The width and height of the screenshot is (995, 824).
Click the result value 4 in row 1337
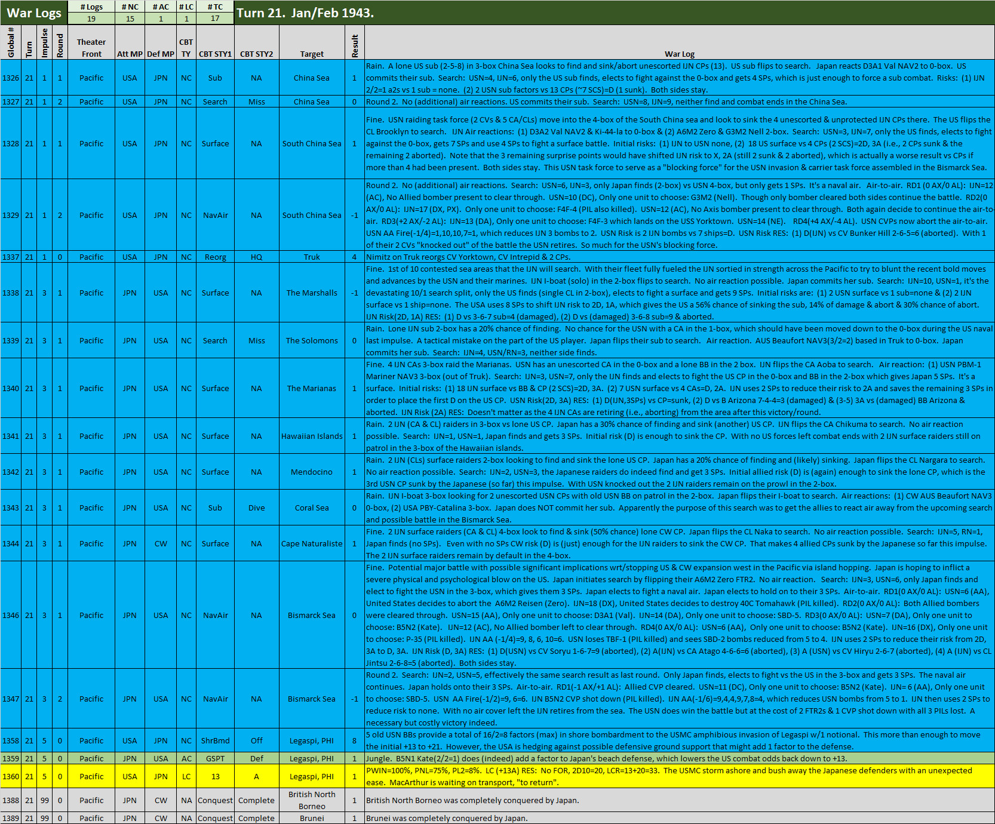[x=355, y=257]
